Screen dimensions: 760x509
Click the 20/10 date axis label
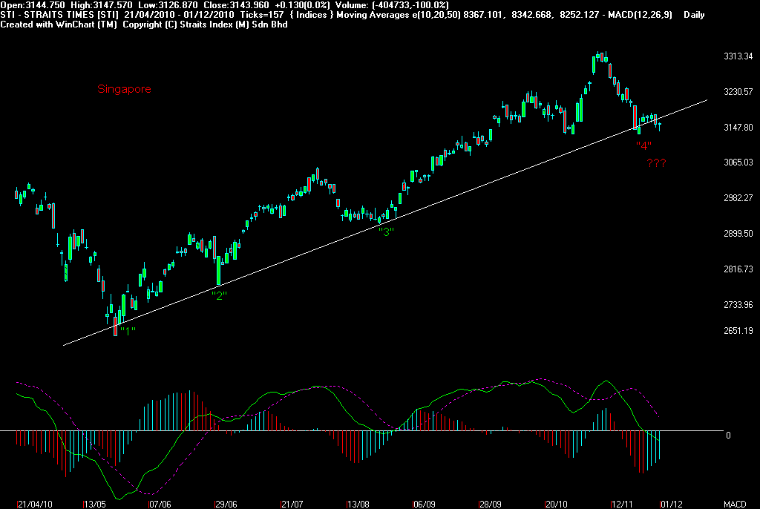(x=556, y=504)
